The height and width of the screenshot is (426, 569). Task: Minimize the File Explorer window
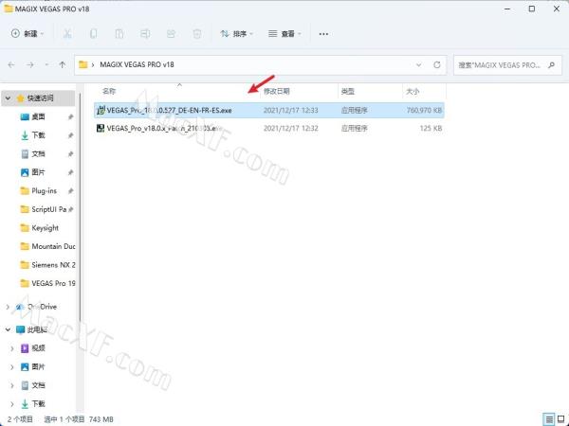pos(507,9)
